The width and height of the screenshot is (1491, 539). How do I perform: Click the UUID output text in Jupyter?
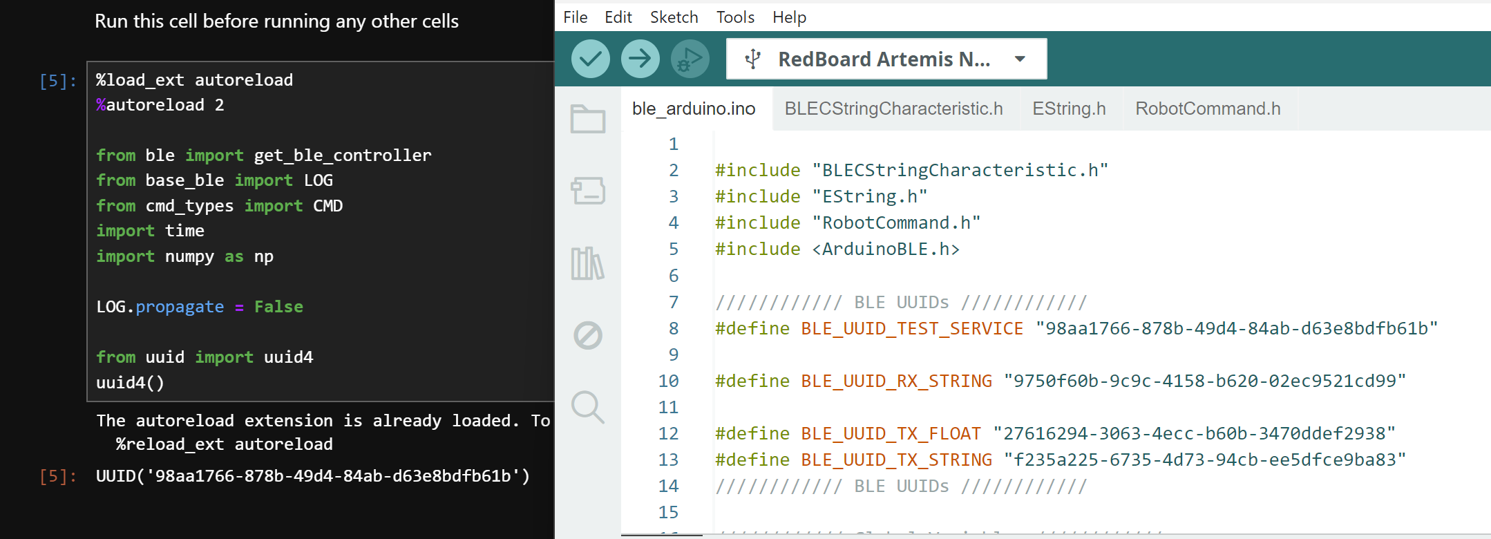pyautogui.click(x=313, y=476)
